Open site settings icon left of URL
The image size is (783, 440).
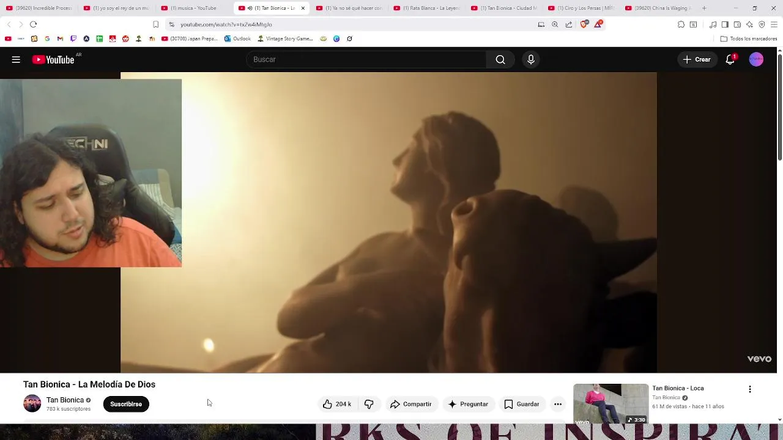tap(172, 24)
